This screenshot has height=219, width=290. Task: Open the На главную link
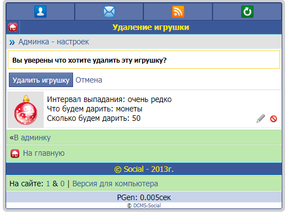(44, 154)
